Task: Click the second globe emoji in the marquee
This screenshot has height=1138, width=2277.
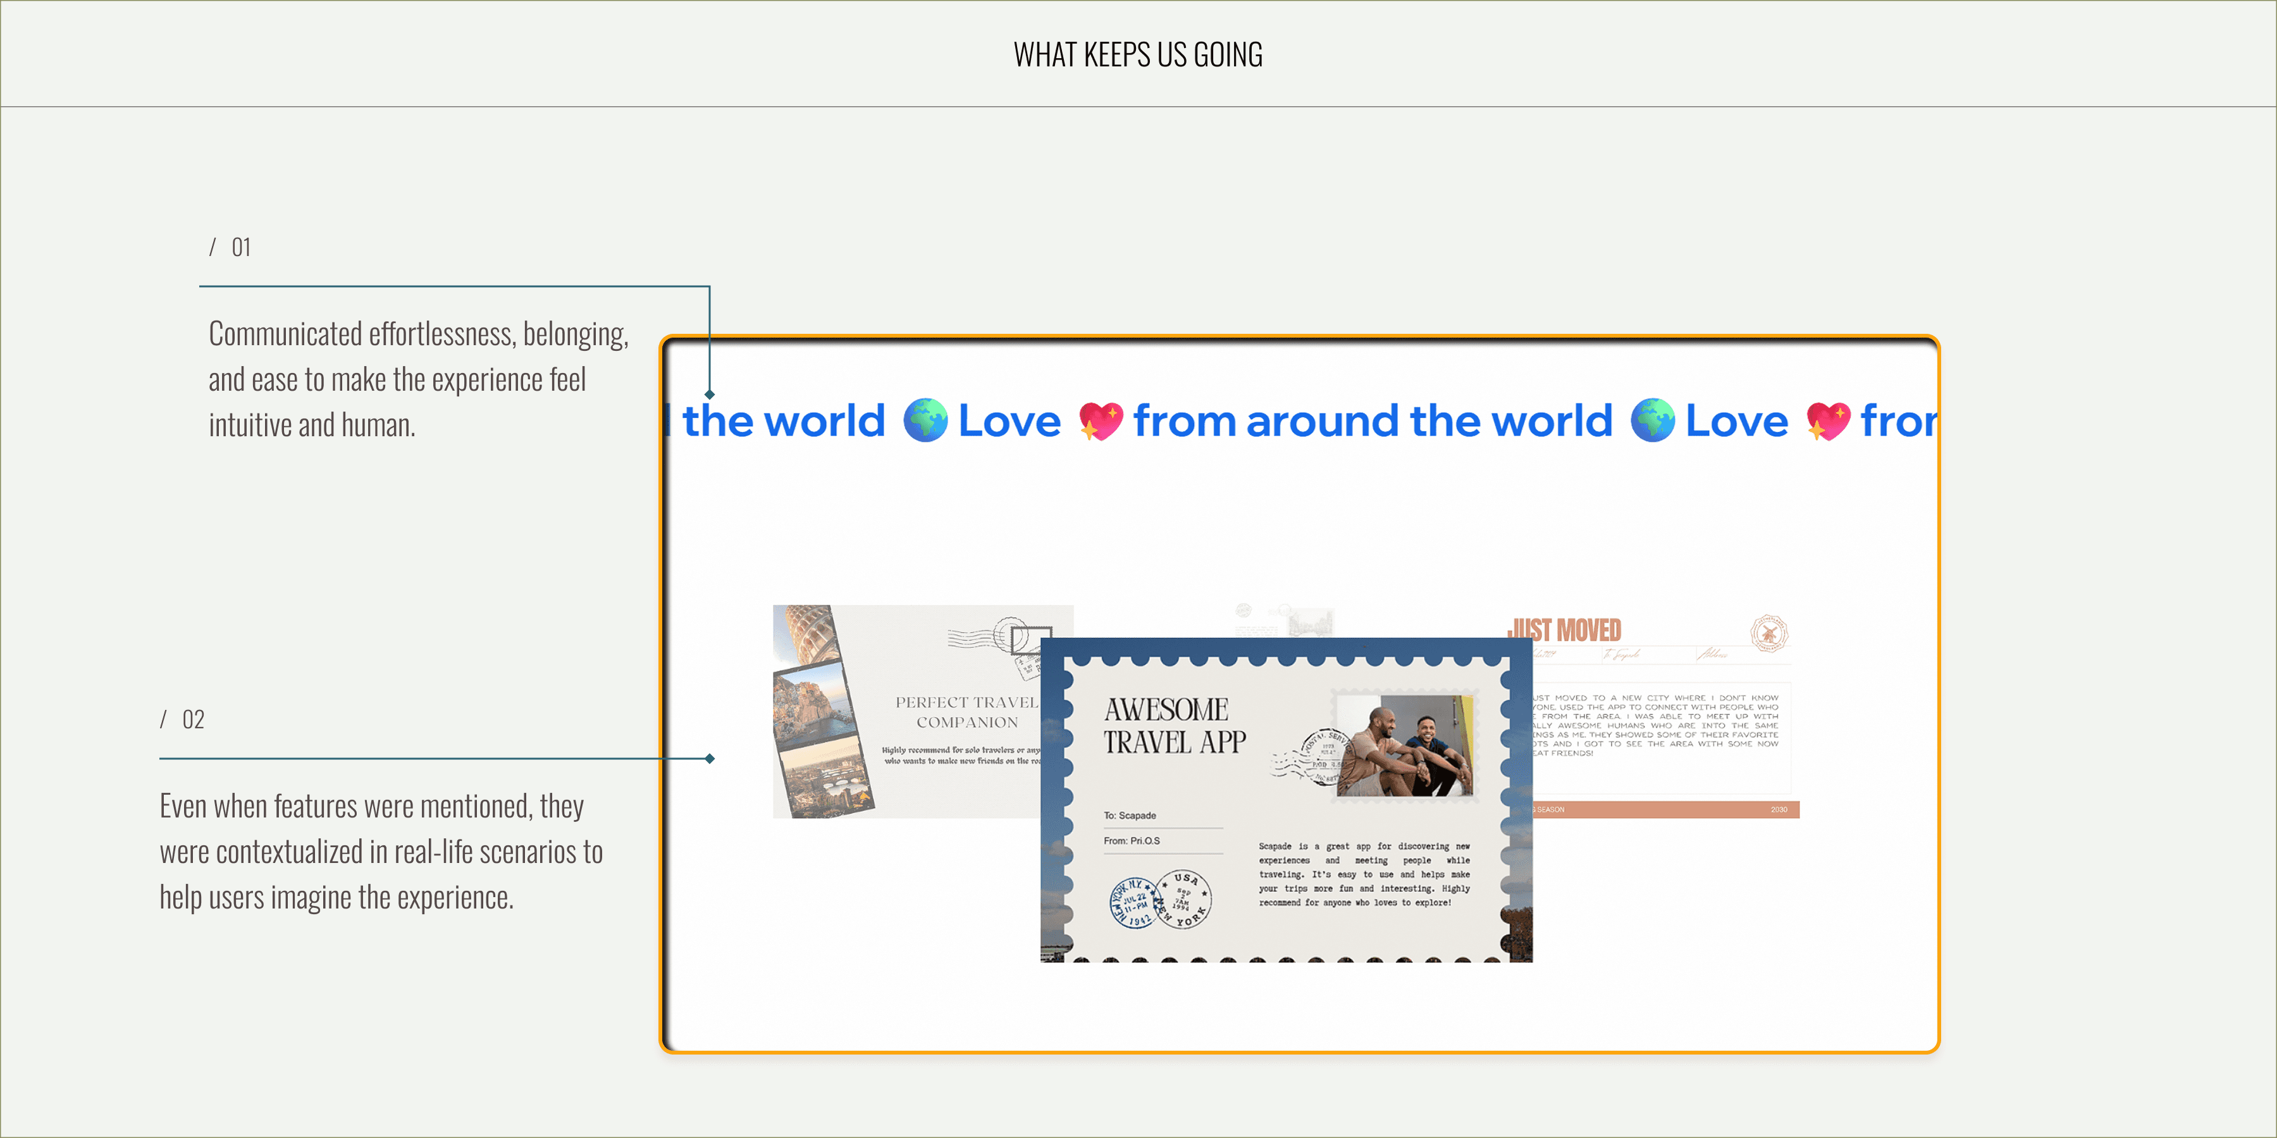Action: (1652, 420)
